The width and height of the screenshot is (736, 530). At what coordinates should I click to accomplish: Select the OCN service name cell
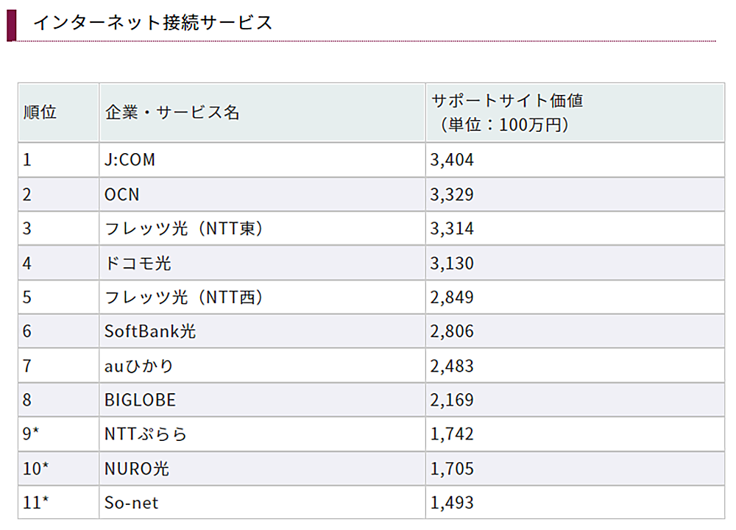122,195
